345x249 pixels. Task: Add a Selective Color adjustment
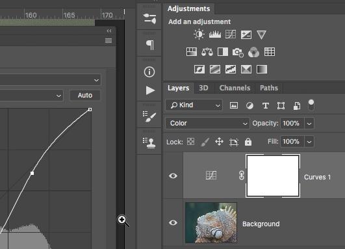tap(246, 70)
